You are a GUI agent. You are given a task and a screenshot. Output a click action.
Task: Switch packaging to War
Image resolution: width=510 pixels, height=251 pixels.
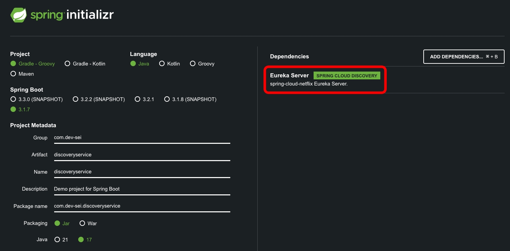point(88,224)
